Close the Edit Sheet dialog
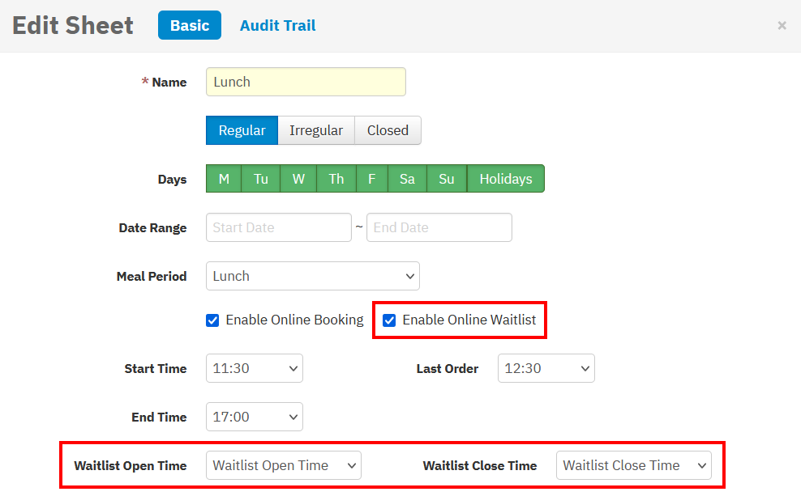Screen dimensions: 801x496 tap(782, 26)
